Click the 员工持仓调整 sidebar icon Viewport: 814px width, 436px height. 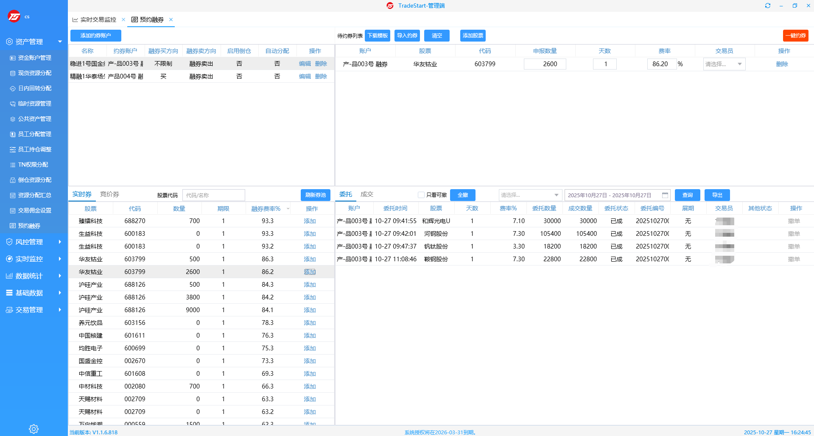(x=13, y=149)
